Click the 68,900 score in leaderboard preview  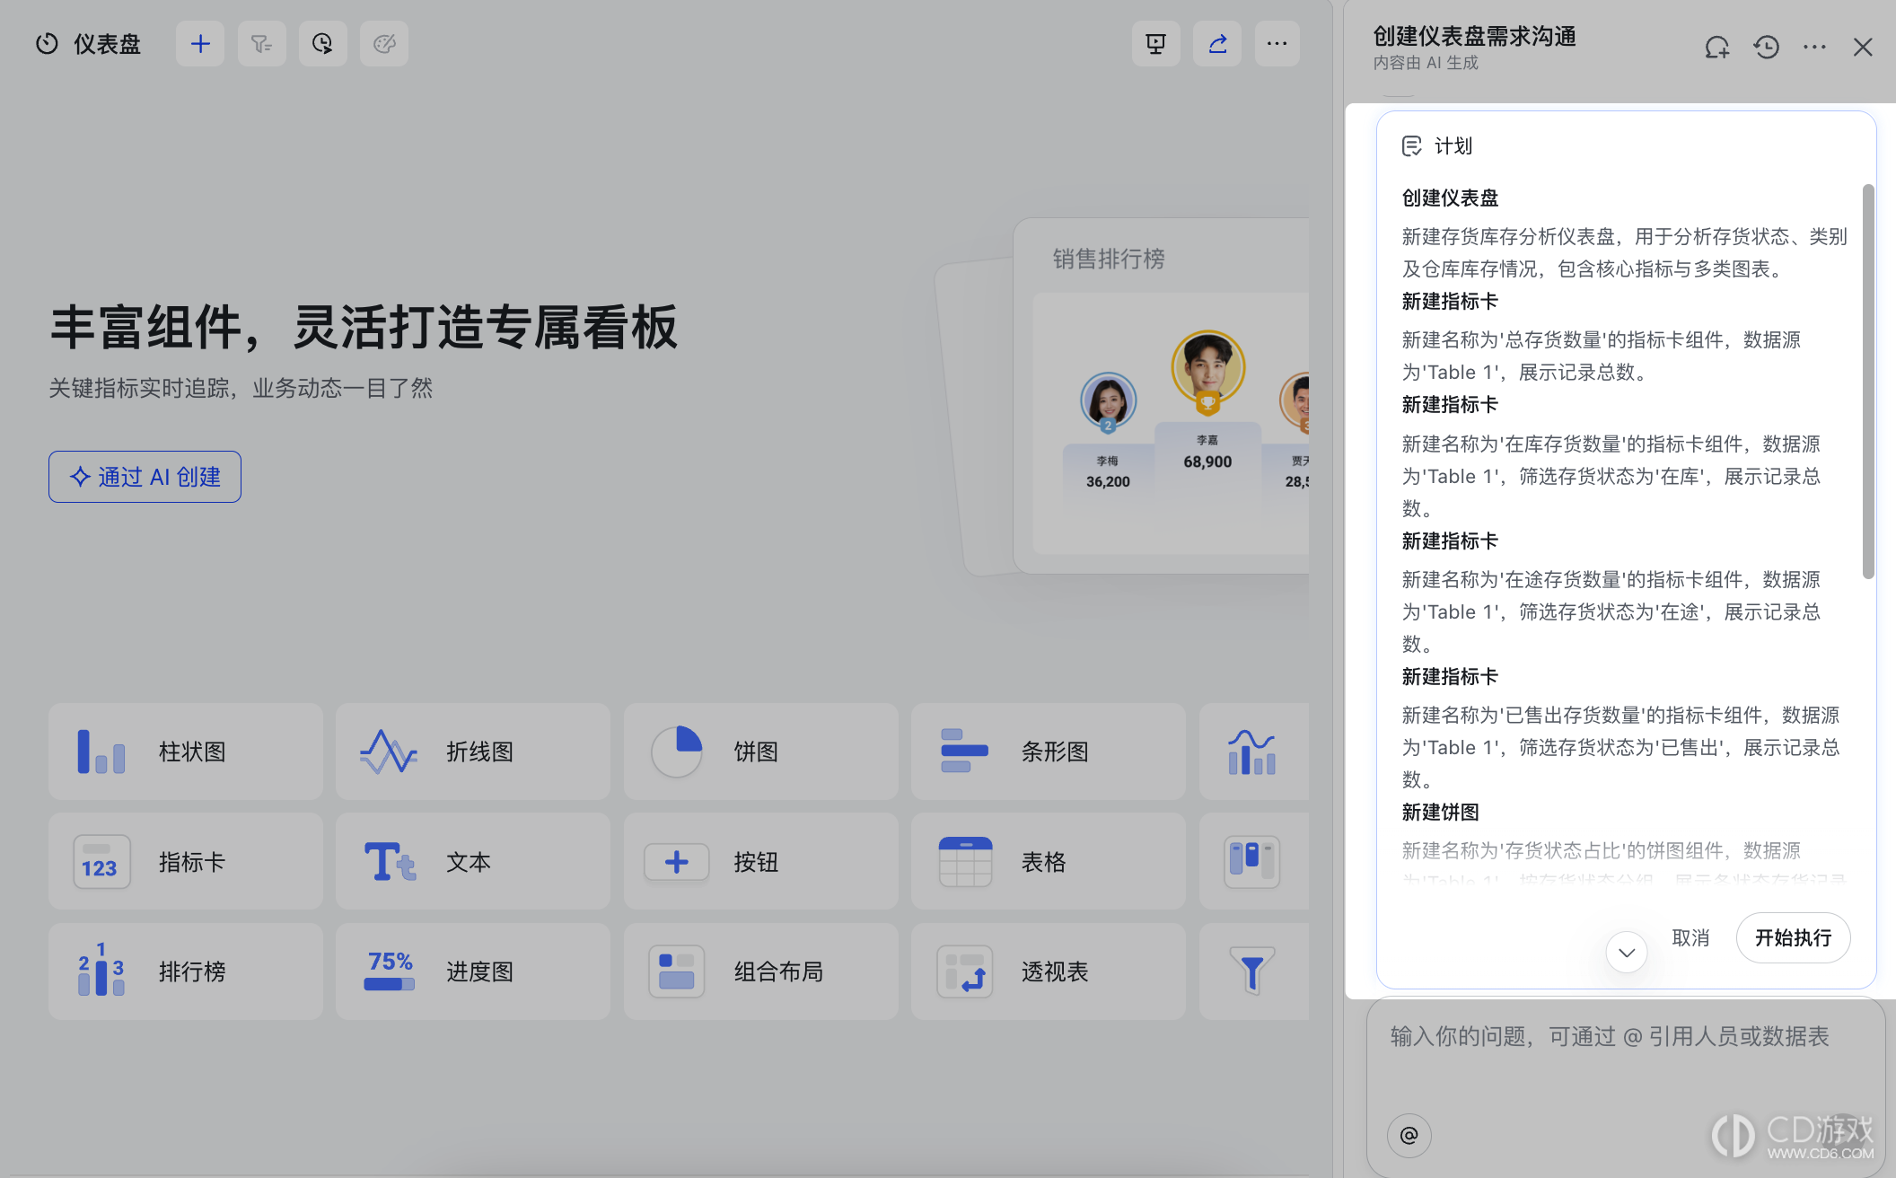pyautogui.click(x=1207, y=462)
